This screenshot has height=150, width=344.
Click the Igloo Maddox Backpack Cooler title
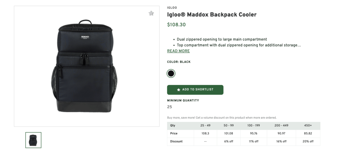[x=212, y=15]
